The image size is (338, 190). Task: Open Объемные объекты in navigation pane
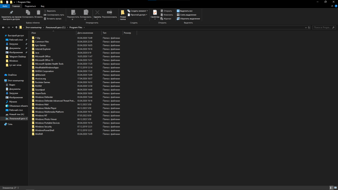tap(17, 106)
